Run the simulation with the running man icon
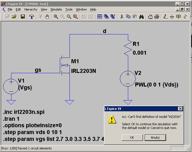This screenshot has height=152, width=192. (x=40, y=17)
